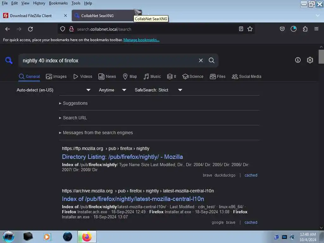Open cached link for Directory Listing result

251,175
